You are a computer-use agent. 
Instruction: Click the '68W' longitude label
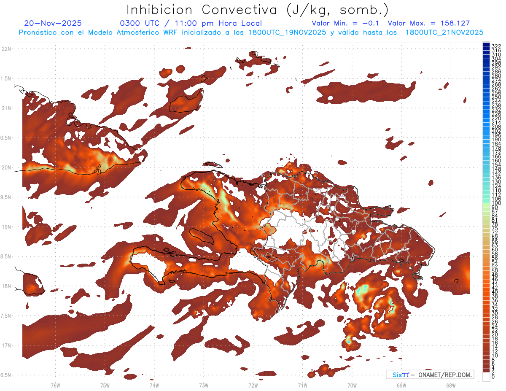[450, 385]
